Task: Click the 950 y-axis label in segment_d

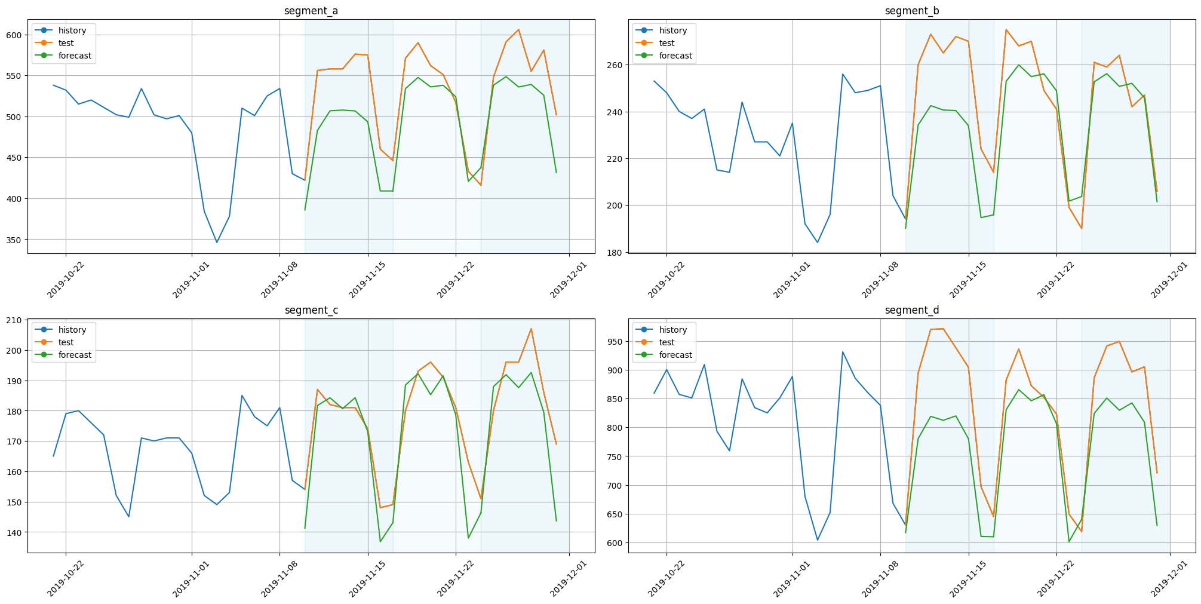Action: point(616,342)
